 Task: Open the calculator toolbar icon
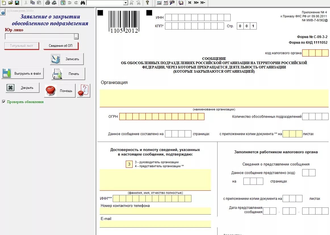coord(159,3)
